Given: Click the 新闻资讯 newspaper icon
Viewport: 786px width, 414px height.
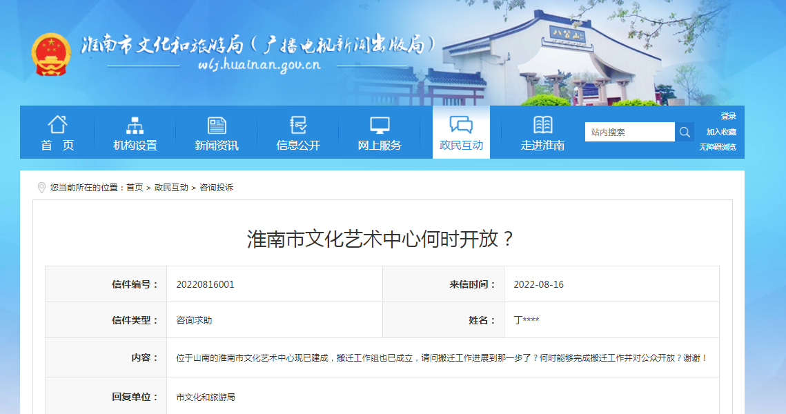Looking at the screenshot, I should pos(217,126).
